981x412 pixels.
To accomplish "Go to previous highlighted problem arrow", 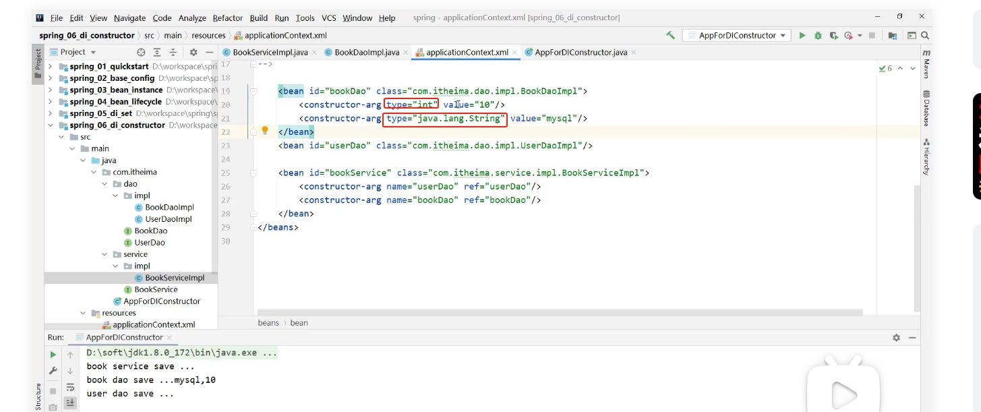I will pos(900,68).
